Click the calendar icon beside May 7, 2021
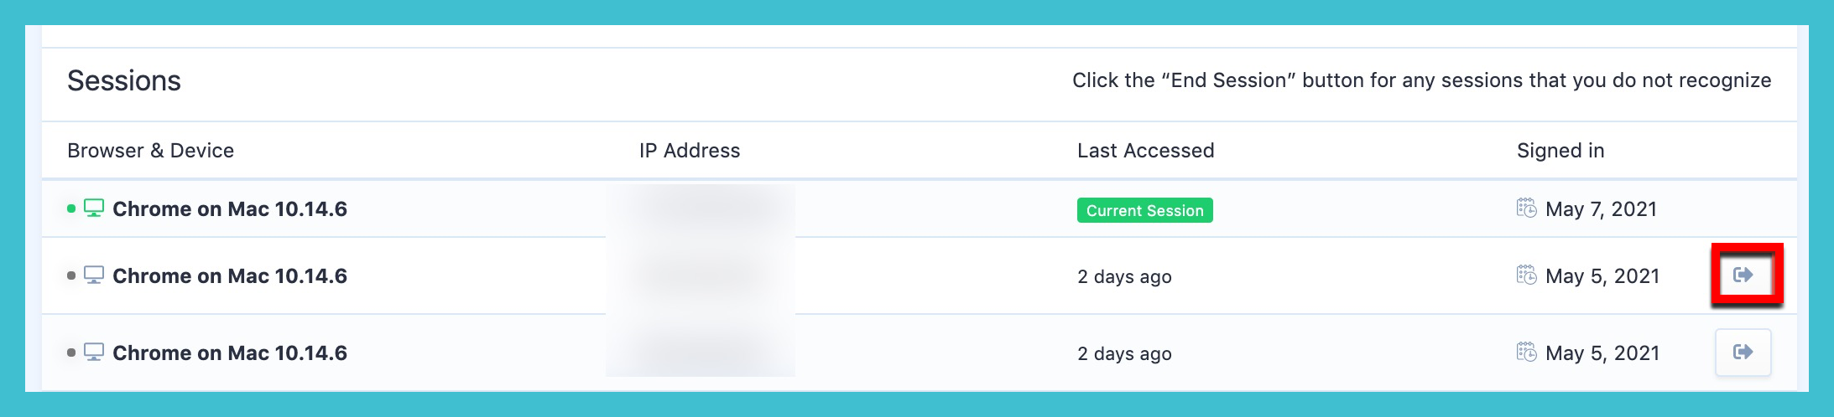The height and width of the screenshot is (417, 1834). tap(1527, 208)
